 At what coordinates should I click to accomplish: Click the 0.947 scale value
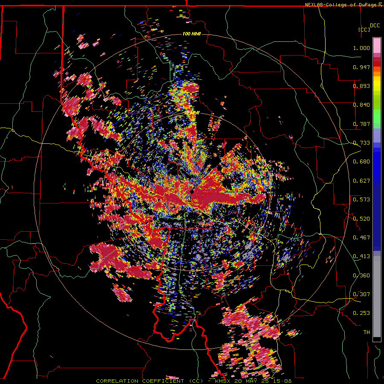pyautogui.click(x=361, y=67)
